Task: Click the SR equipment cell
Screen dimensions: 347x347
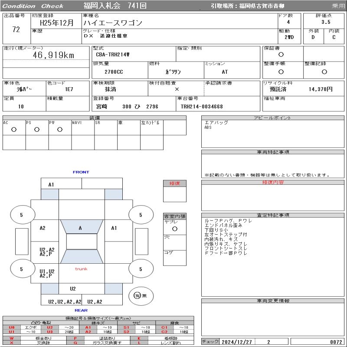Action: 106,128
